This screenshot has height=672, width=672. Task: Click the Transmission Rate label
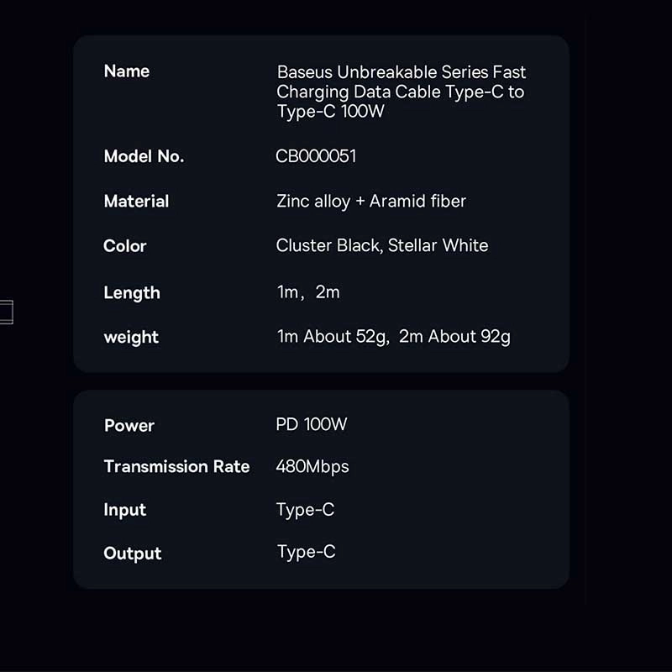[176, 467]
